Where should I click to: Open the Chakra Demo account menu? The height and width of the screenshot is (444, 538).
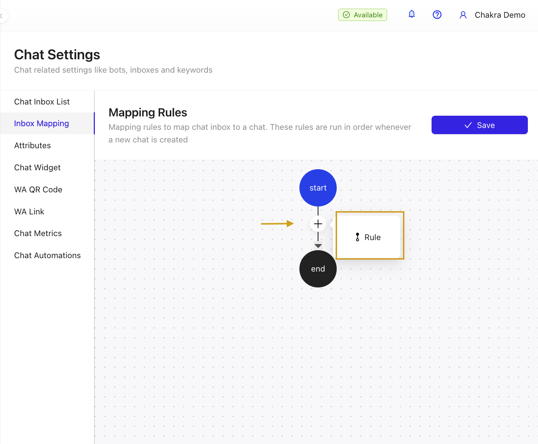pos(500,15)
